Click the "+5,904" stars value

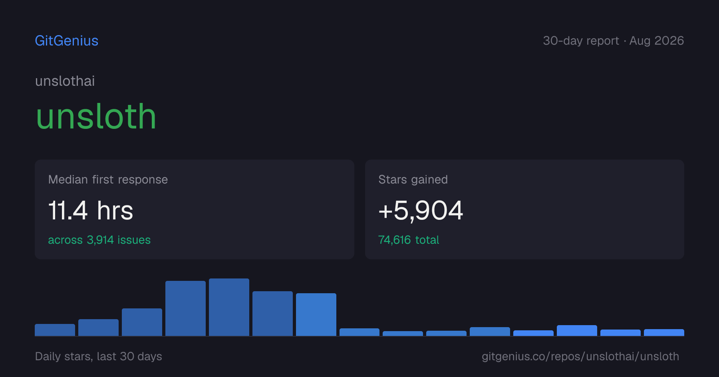coord(421,210)
